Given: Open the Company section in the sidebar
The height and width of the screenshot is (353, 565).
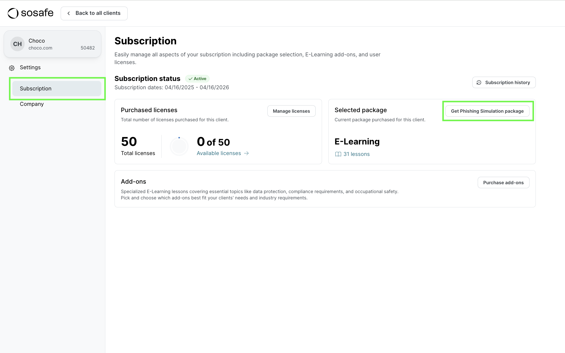Looking at the screenshot, I should coord(31,104).
